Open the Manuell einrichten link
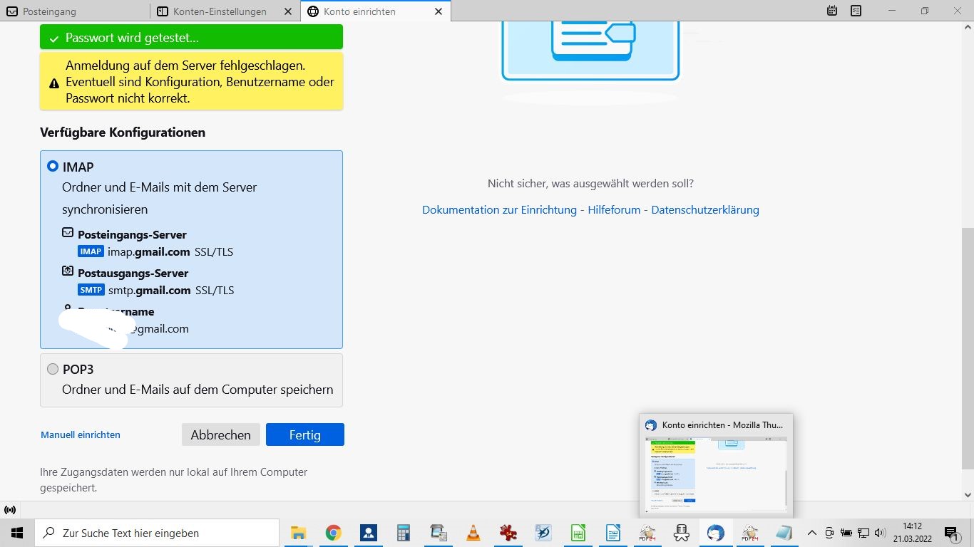974x547 pixels. (81, 434)
